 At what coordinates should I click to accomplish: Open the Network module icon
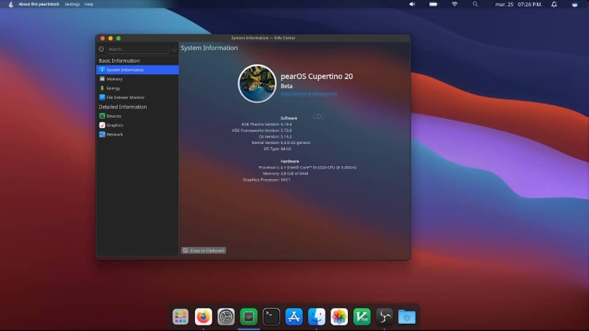102,134
